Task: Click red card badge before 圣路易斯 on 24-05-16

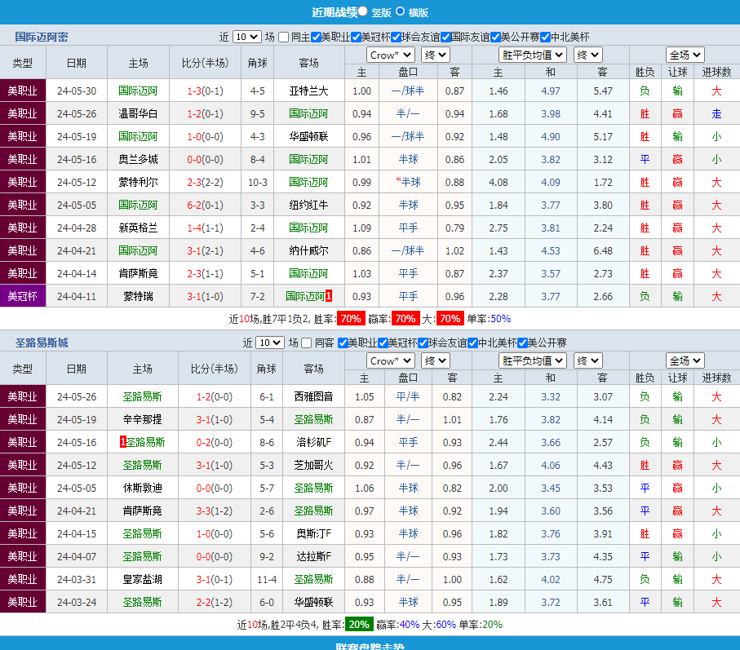Action: [123, 442]
